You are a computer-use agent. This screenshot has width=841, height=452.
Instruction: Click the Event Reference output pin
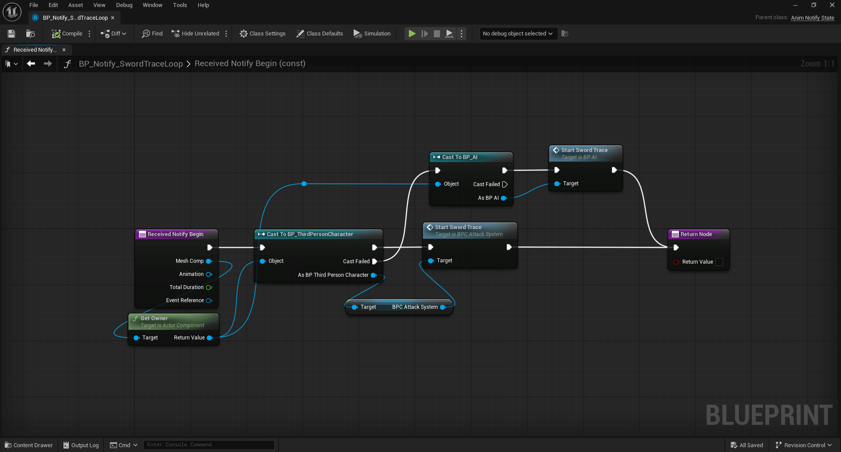coord(209,300)
